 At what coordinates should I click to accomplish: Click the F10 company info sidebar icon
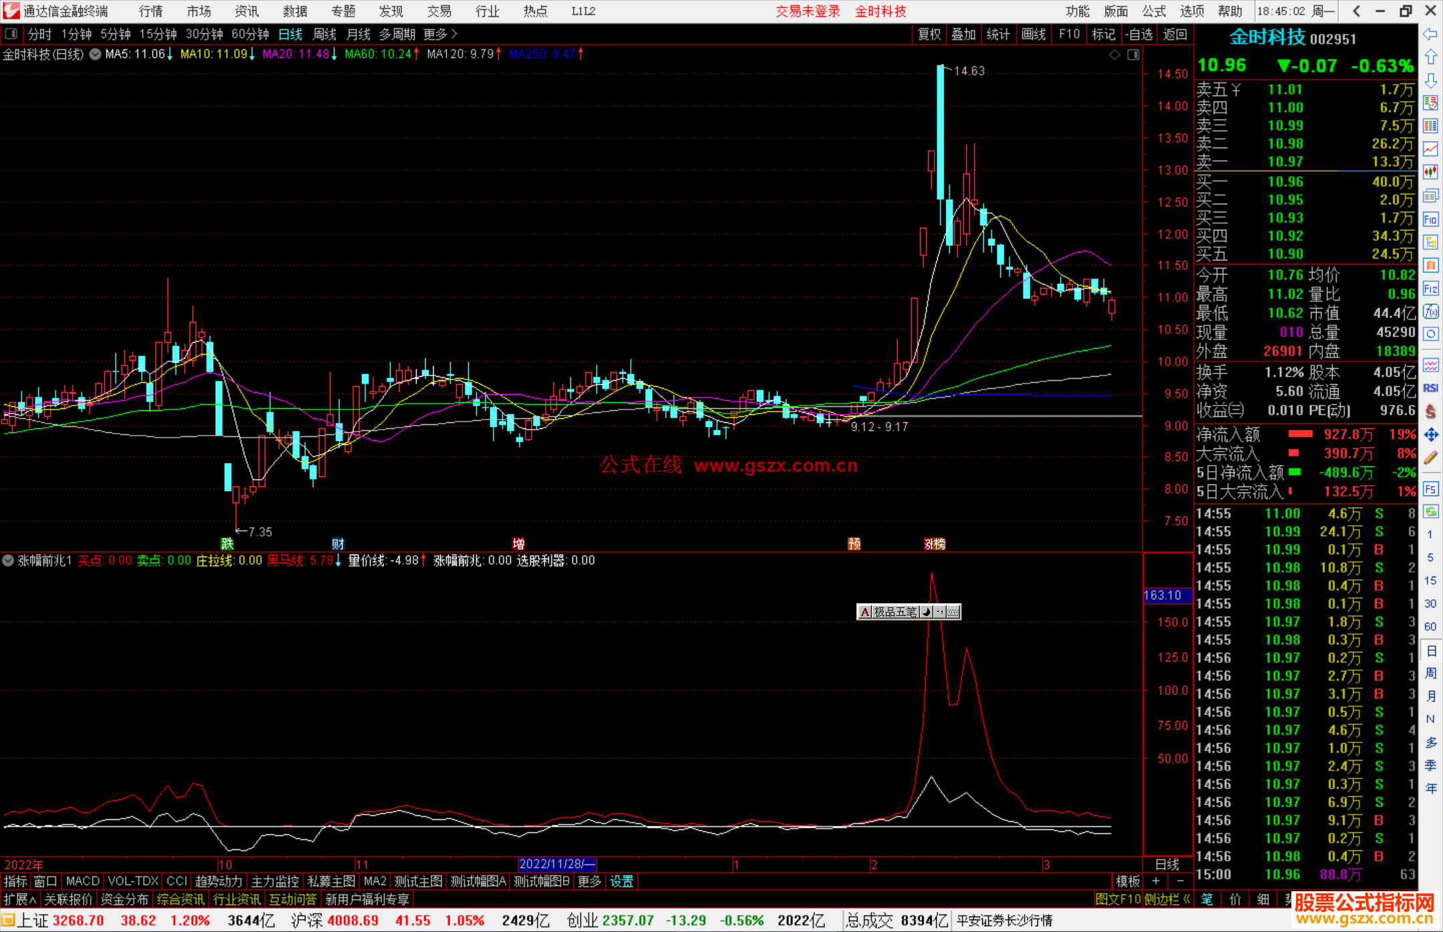click(x=1430, y=219)
